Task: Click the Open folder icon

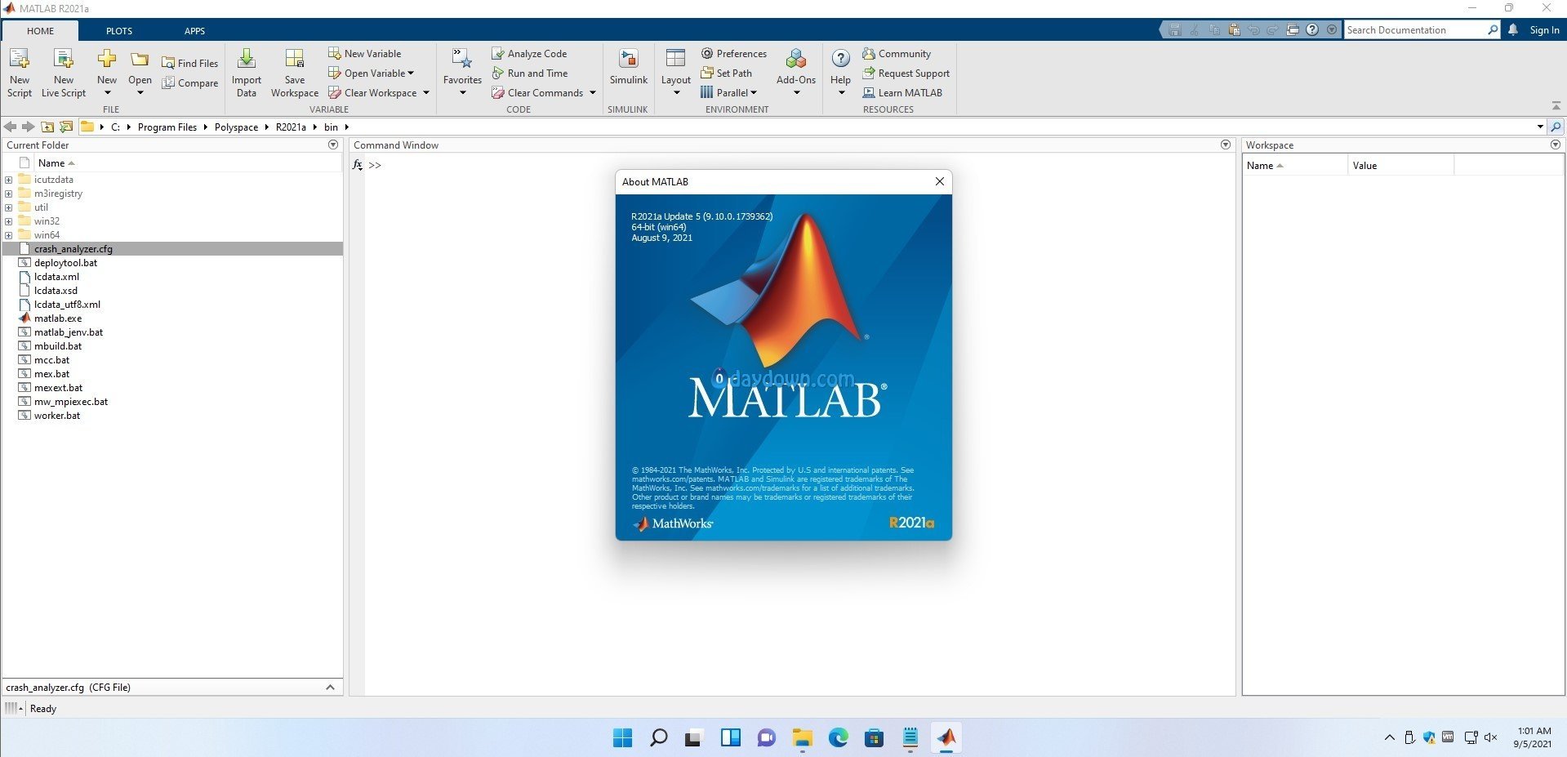Action: pos(140,60)
